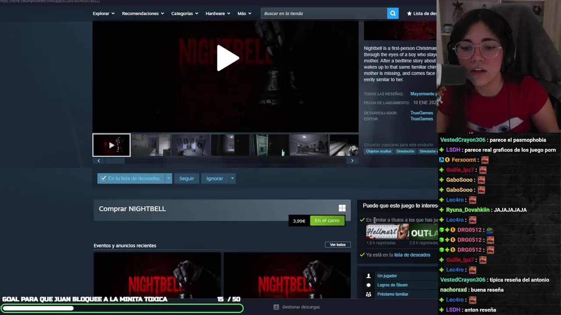The height and width of the screenshot is (315, 561).
Task: Click the Seguir button
Action: 186,178
